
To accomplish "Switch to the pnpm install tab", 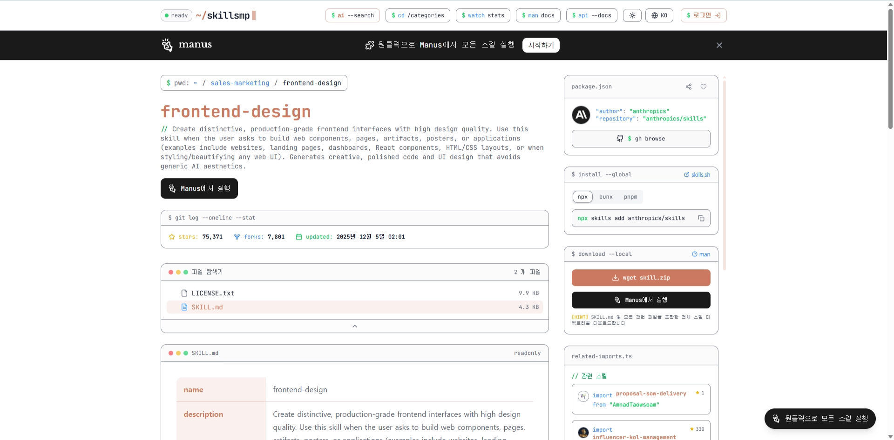I will (630, 197).
